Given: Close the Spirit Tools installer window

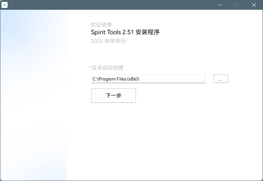Looking at the screenshot, I should click(254, 5).
